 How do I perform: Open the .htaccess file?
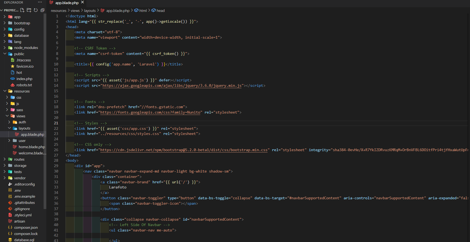23,60
